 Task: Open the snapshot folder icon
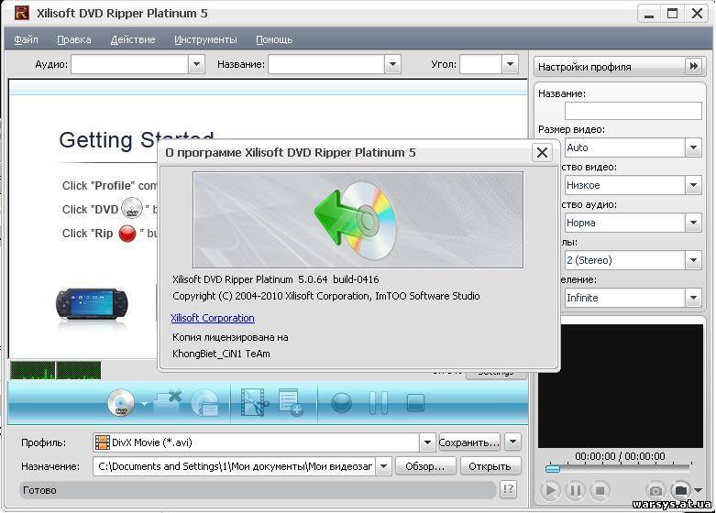(x=681, y=490)
